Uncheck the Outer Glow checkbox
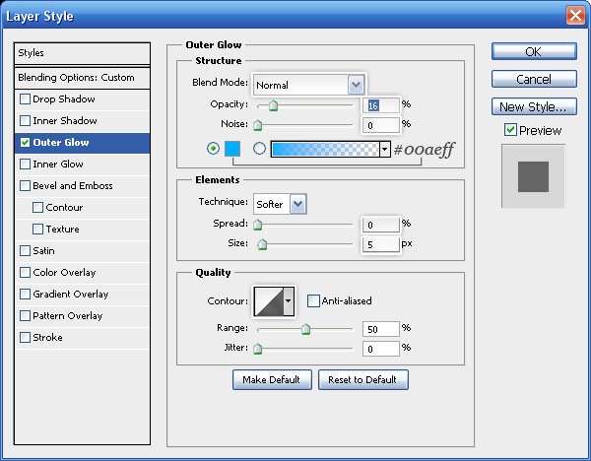This screenshot has height=461, width=591. (26, 143)
